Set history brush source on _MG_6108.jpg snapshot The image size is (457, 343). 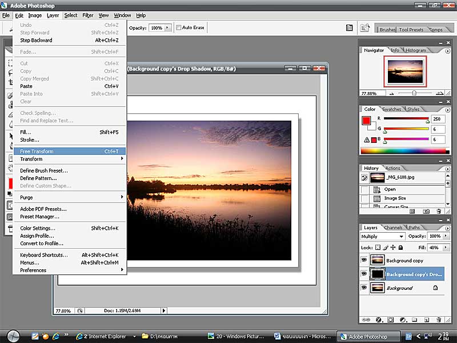click(364, 178)
